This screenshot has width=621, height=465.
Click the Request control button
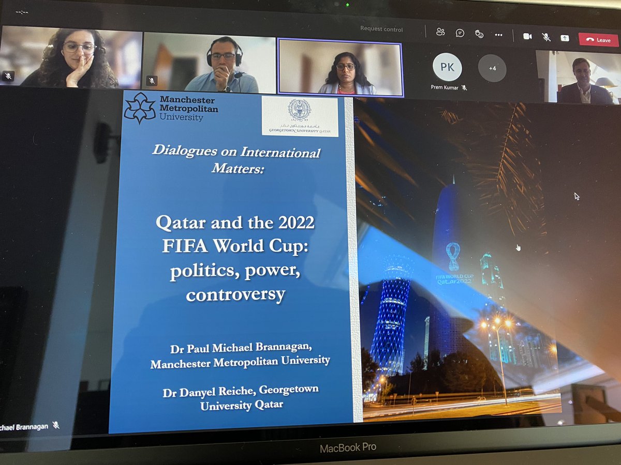[381, 29]
